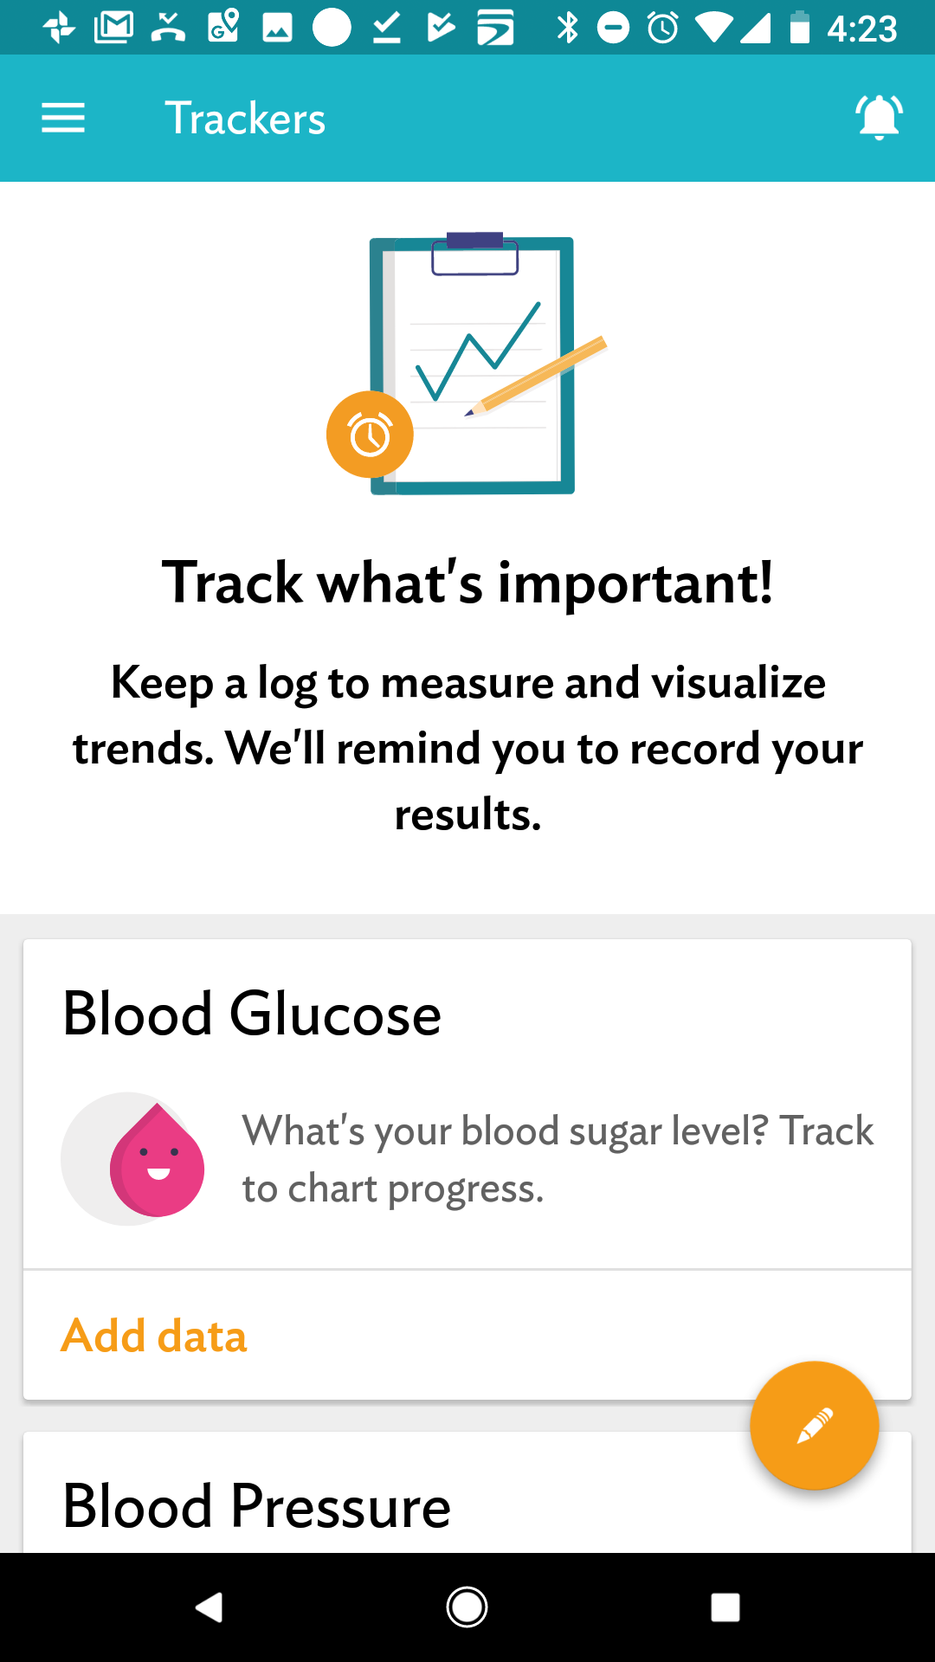Image resolution: width=935 pixels, height=1662 pixels.
Task: Tap the Gmail notification icon
Action: click(x=114, y=28)
